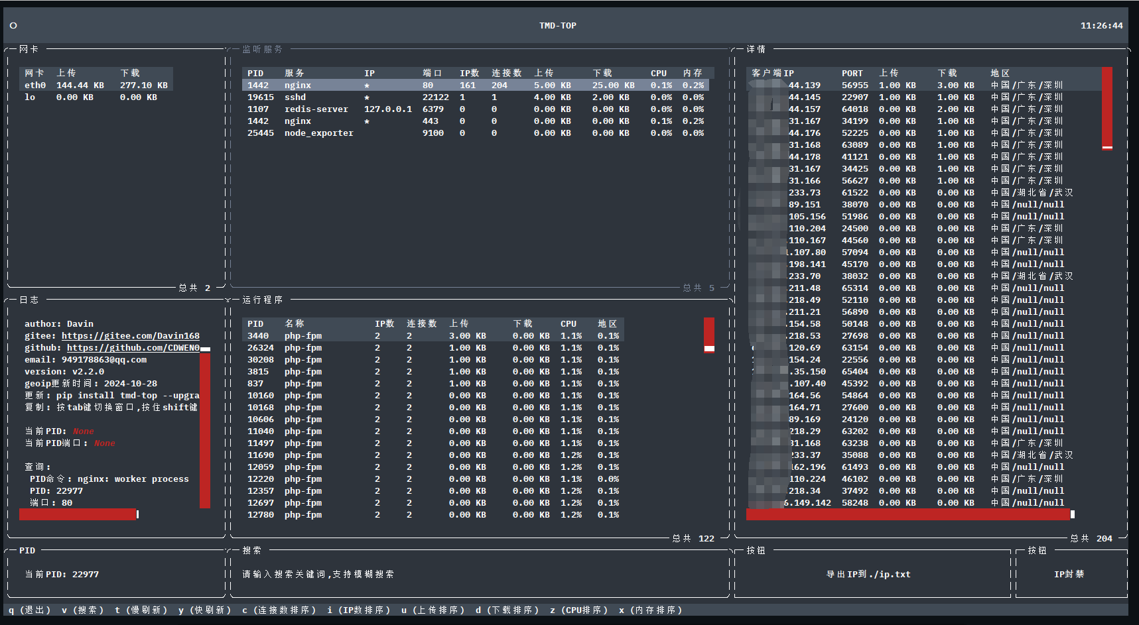Image resolution: width=1139 pixels, height=625 pixels.
Task: Select php-fpm process with PID 10160
Action: pos(433,396)
